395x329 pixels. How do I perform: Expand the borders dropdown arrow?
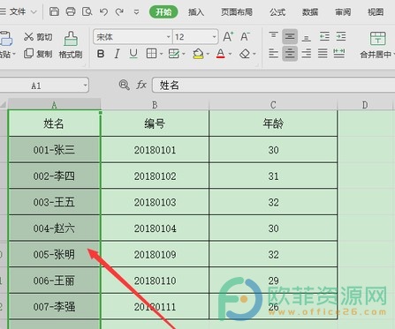161,54
